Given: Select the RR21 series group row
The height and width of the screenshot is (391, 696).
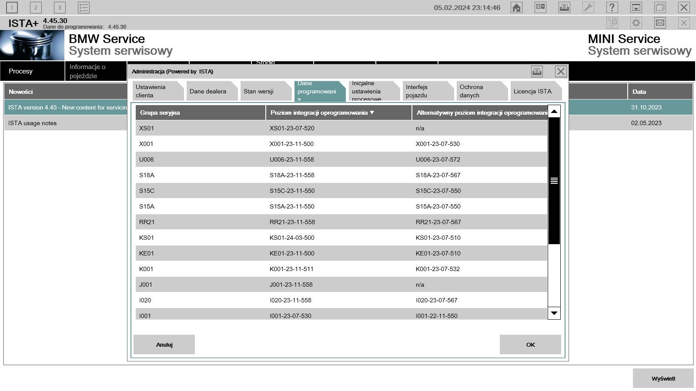Looking at the screenshot, I should coord(341,222).
